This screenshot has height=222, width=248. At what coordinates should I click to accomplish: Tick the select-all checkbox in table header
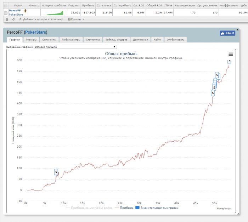point(5,6)
